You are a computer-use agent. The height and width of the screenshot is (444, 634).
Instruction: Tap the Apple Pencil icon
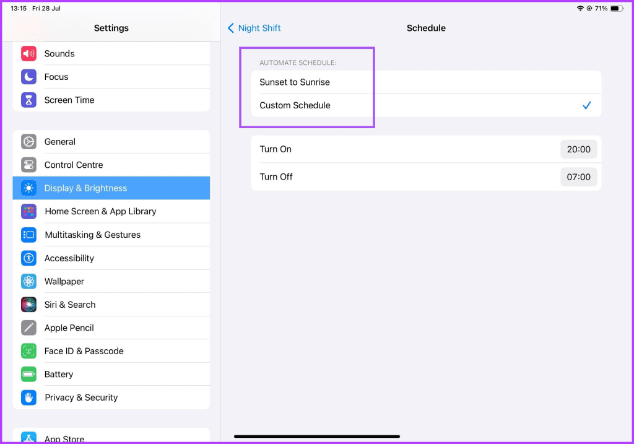coord(28,328)
